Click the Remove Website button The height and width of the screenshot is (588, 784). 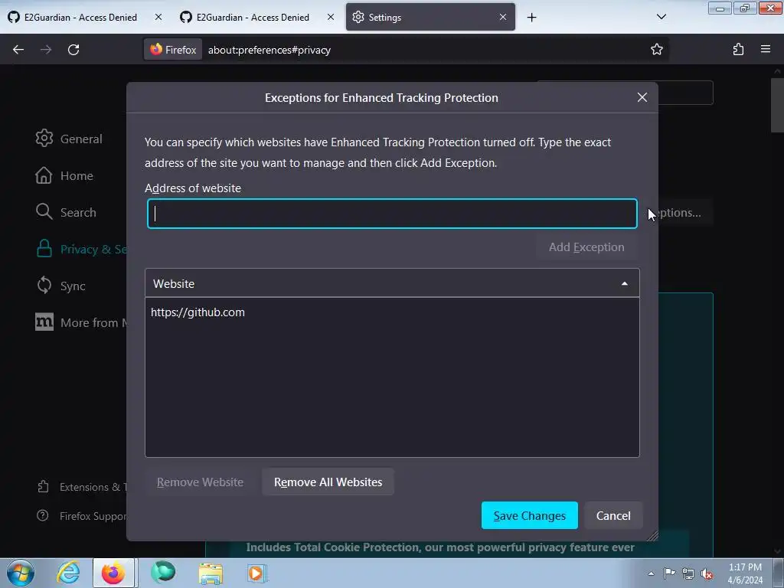[200, 482]
